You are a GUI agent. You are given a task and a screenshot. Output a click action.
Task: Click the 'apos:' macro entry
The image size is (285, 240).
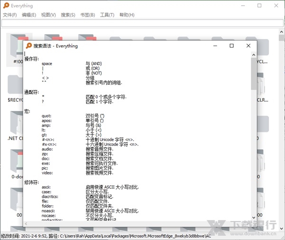[x=47, y=121]
